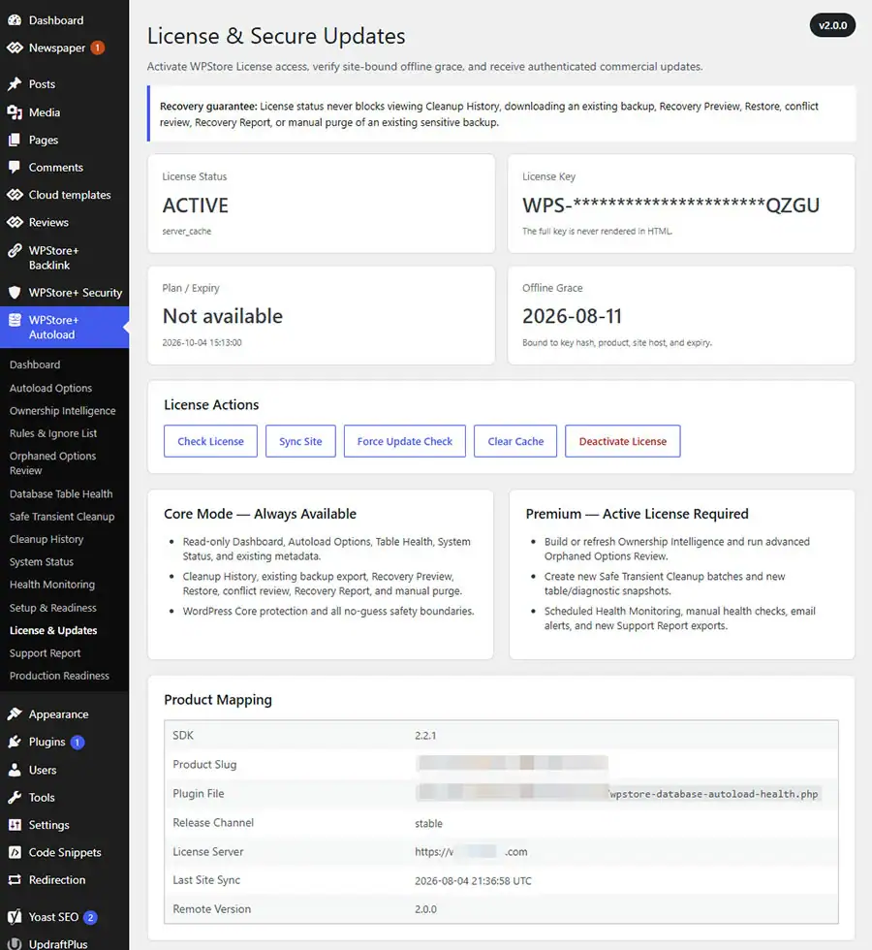This screenshot has height=950, width=872.
Task: Click the Offline Grace date 2026-08-11
Action: coord(573,316)
